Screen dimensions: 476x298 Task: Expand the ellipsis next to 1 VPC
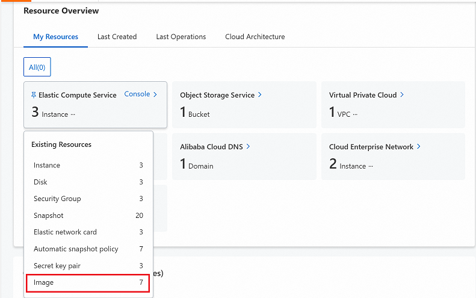[355, 114]
